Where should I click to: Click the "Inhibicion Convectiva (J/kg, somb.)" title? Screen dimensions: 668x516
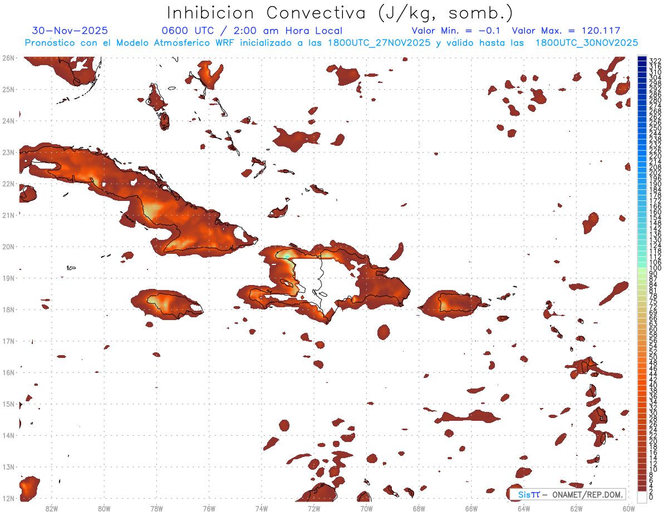(340, 13)
